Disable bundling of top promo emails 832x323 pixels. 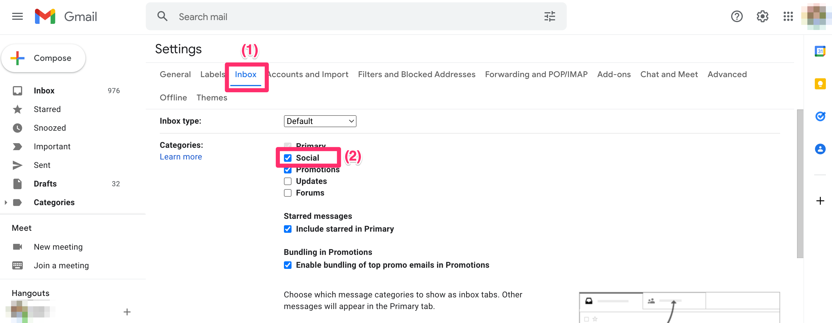288,265
